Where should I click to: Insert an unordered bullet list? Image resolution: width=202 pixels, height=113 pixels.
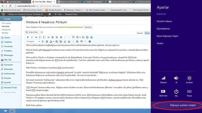point(40,37)
